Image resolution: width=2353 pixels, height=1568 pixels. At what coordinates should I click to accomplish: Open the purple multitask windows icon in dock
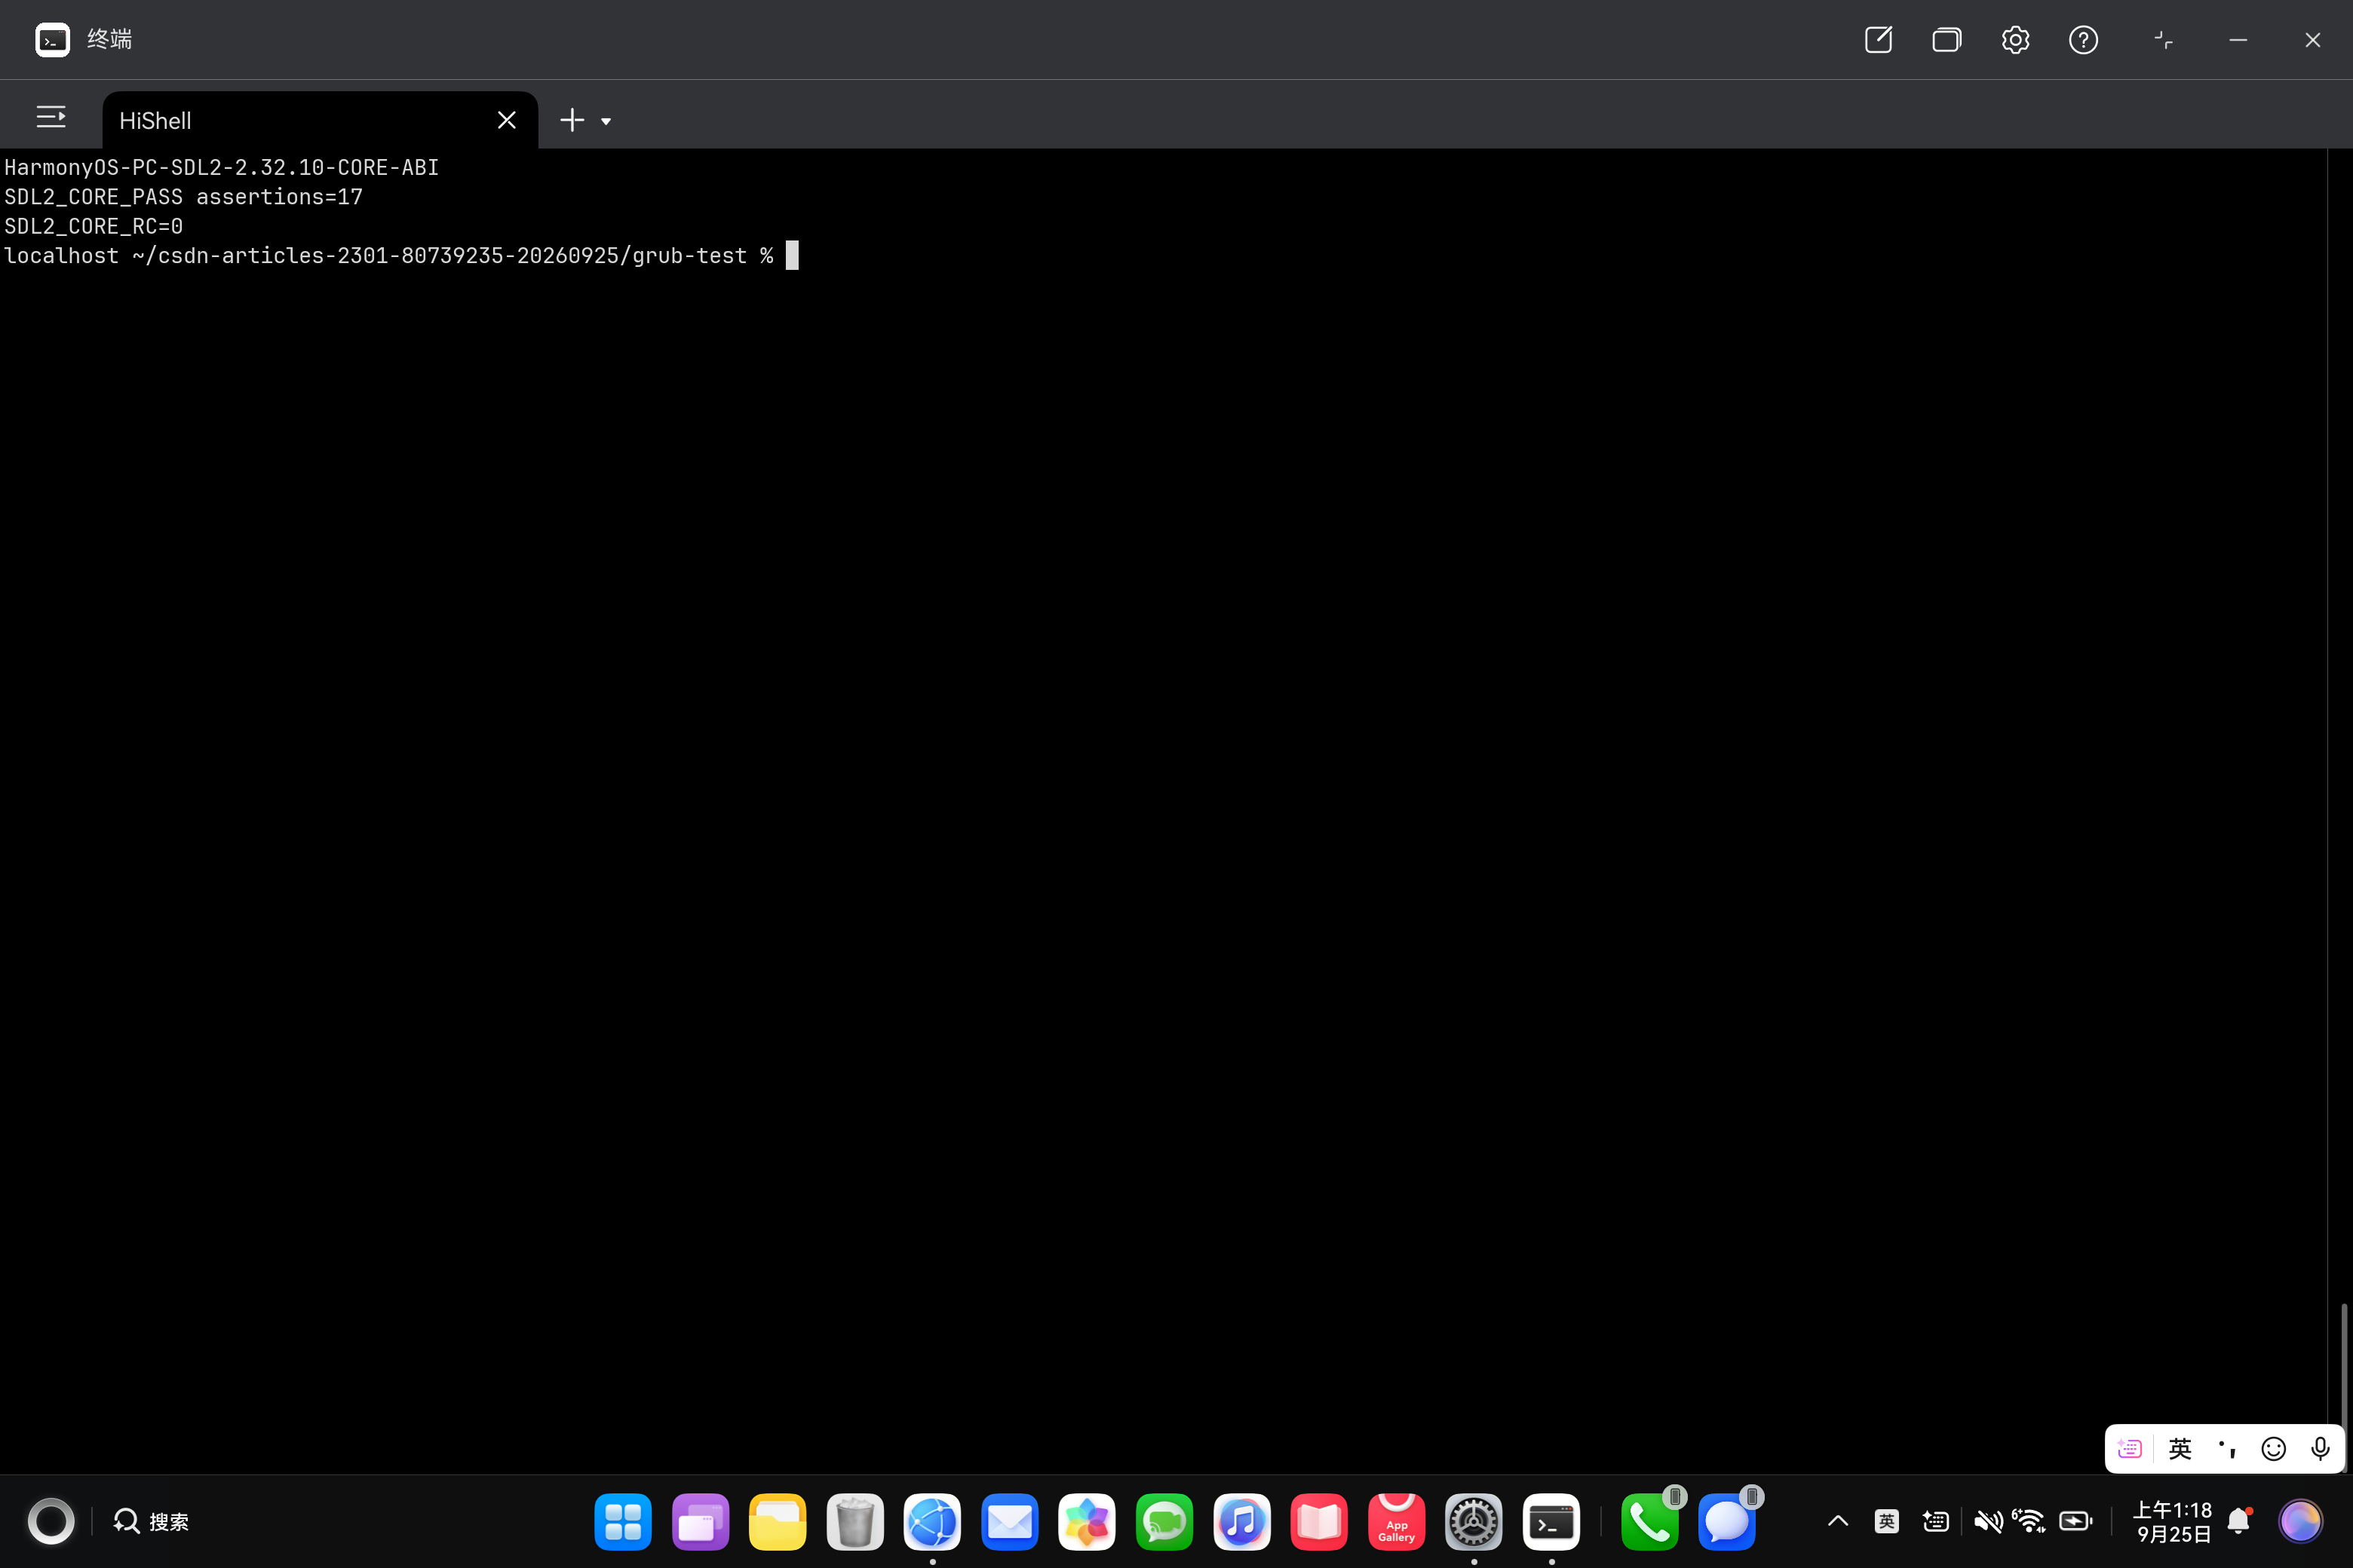701,1521
